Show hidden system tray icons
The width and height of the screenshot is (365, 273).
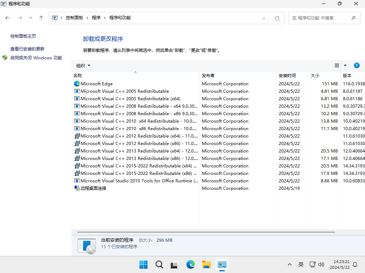290,264
